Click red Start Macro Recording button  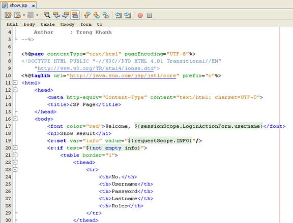pyautogui.click(x=140, y=15)
